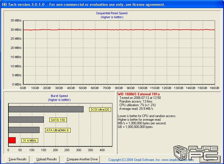The image size is (224, 164).
Task: Click the Higher is better for average read line
Action: click(x=139, y=120)
